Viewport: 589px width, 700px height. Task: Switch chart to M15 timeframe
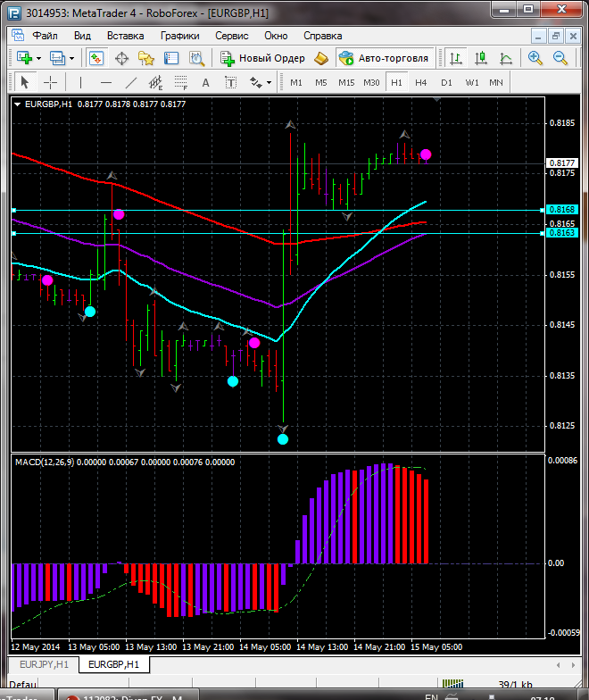coord(346,82)
